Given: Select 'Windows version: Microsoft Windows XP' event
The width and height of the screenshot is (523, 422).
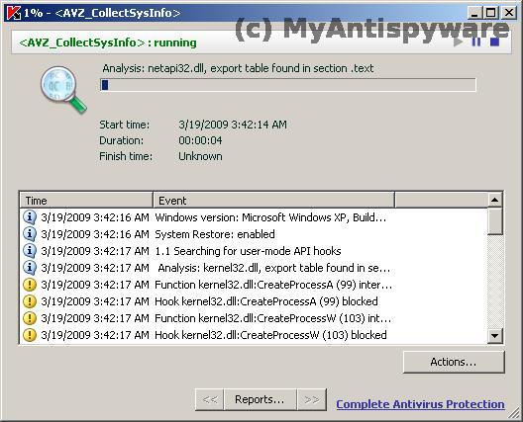Looking at the screenshot, I should coord(254,217).
